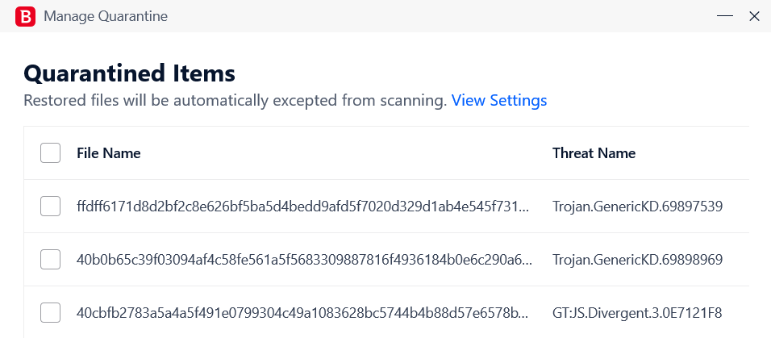The width and height of the screenshot is (771, 338).
Task: Click the Manage Quarantine window title text
Action: (106, 16)
